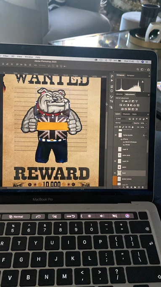Toggle smart object filter in Layers panel
Image resolution: width=161 pixels, height=287 pixels.
[144, 119]
